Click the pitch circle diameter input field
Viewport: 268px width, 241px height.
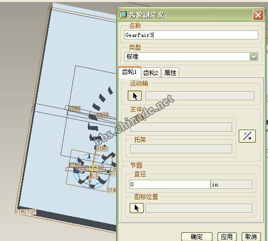170,184
